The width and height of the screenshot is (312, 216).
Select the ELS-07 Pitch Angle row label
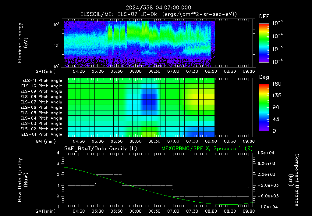(41, 102)
